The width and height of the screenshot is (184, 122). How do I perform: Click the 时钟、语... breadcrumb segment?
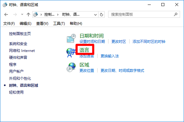point(71,14)
